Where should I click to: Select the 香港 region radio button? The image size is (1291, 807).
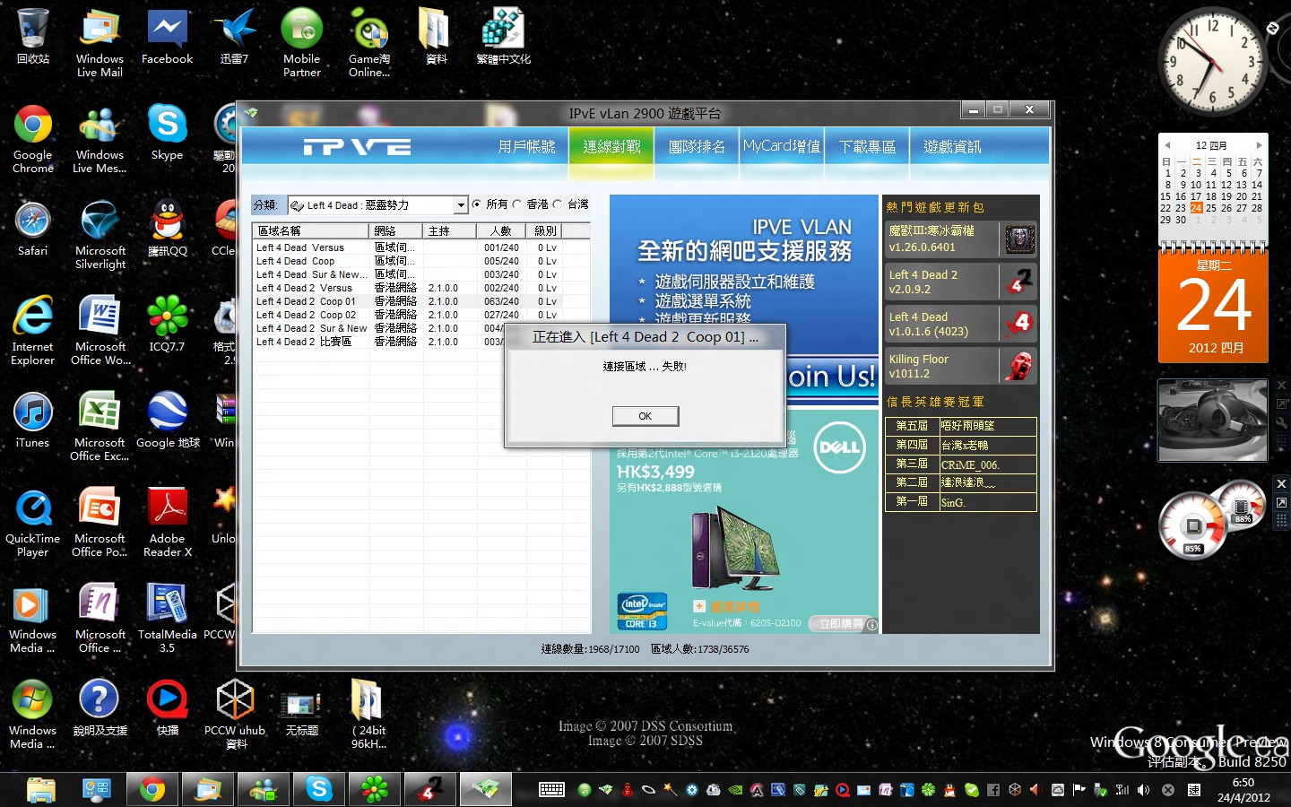(x=517, y=204)
